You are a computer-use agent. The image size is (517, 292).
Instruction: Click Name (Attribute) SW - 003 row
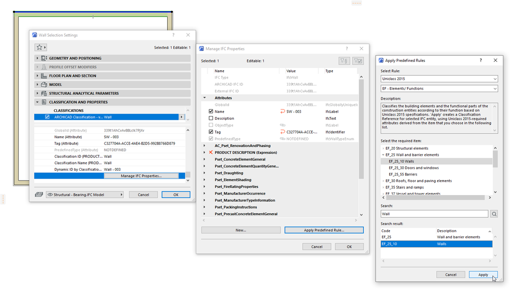(x=110, y=137)
